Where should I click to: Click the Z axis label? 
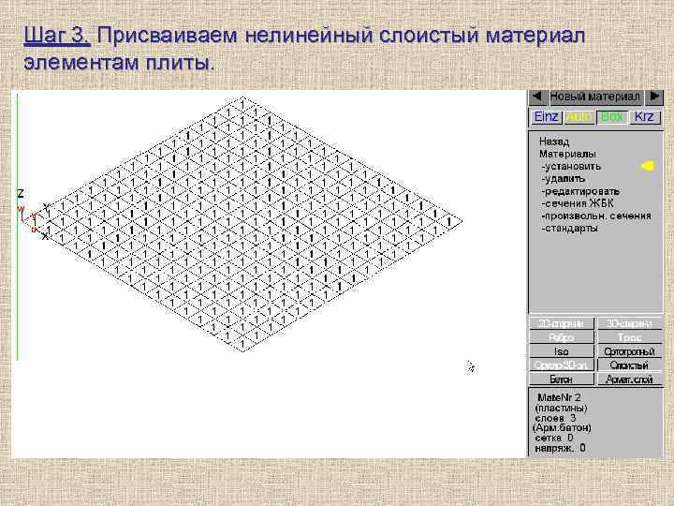coord(21,194)
